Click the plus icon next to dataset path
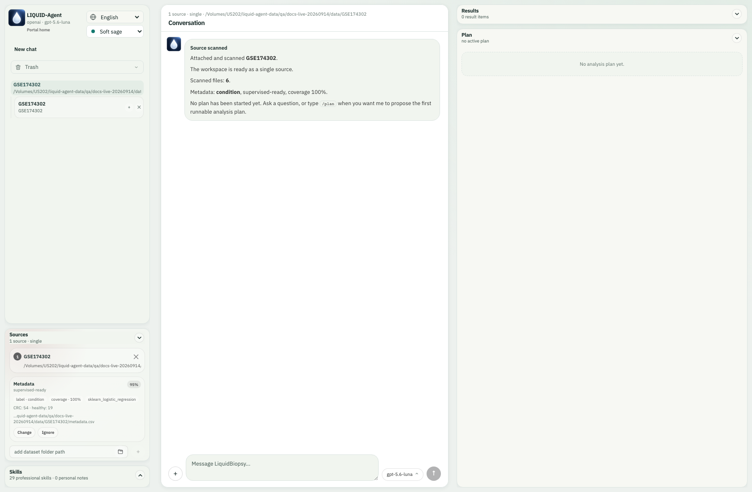 pyautogui.click(x=138, y=452)
